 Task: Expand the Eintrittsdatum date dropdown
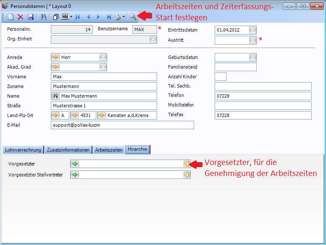pyautogui.click(x=252, y=30)
